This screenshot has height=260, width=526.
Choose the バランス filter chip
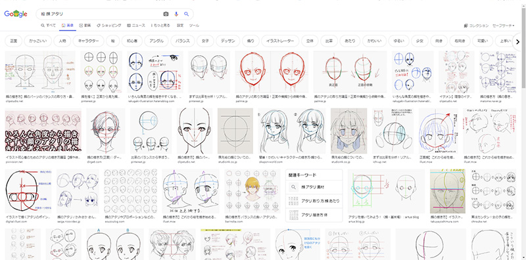tap(183, 41)
